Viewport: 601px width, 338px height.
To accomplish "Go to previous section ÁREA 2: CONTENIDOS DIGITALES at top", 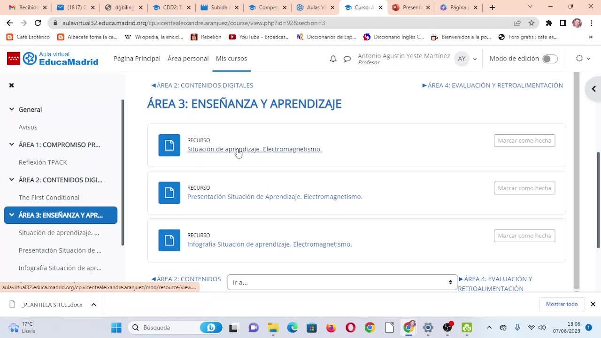I will point(202,85).
